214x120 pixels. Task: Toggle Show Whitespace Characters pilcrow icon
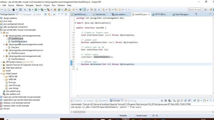pos(99,10)
